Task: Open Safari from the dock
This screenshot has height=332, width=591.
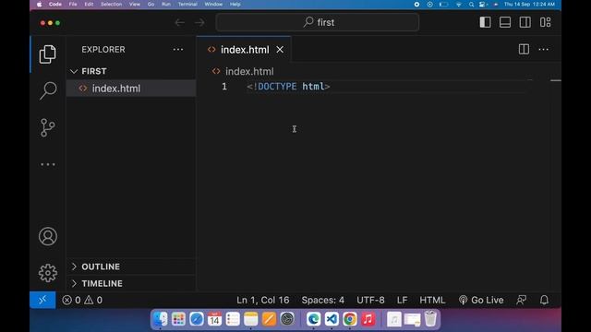Action: tap(197, 319)
